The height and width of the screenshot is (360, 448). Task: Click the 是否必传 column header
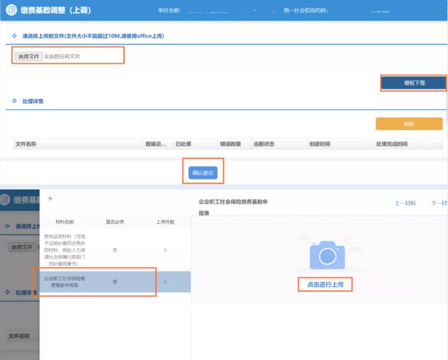coord(115,222)
